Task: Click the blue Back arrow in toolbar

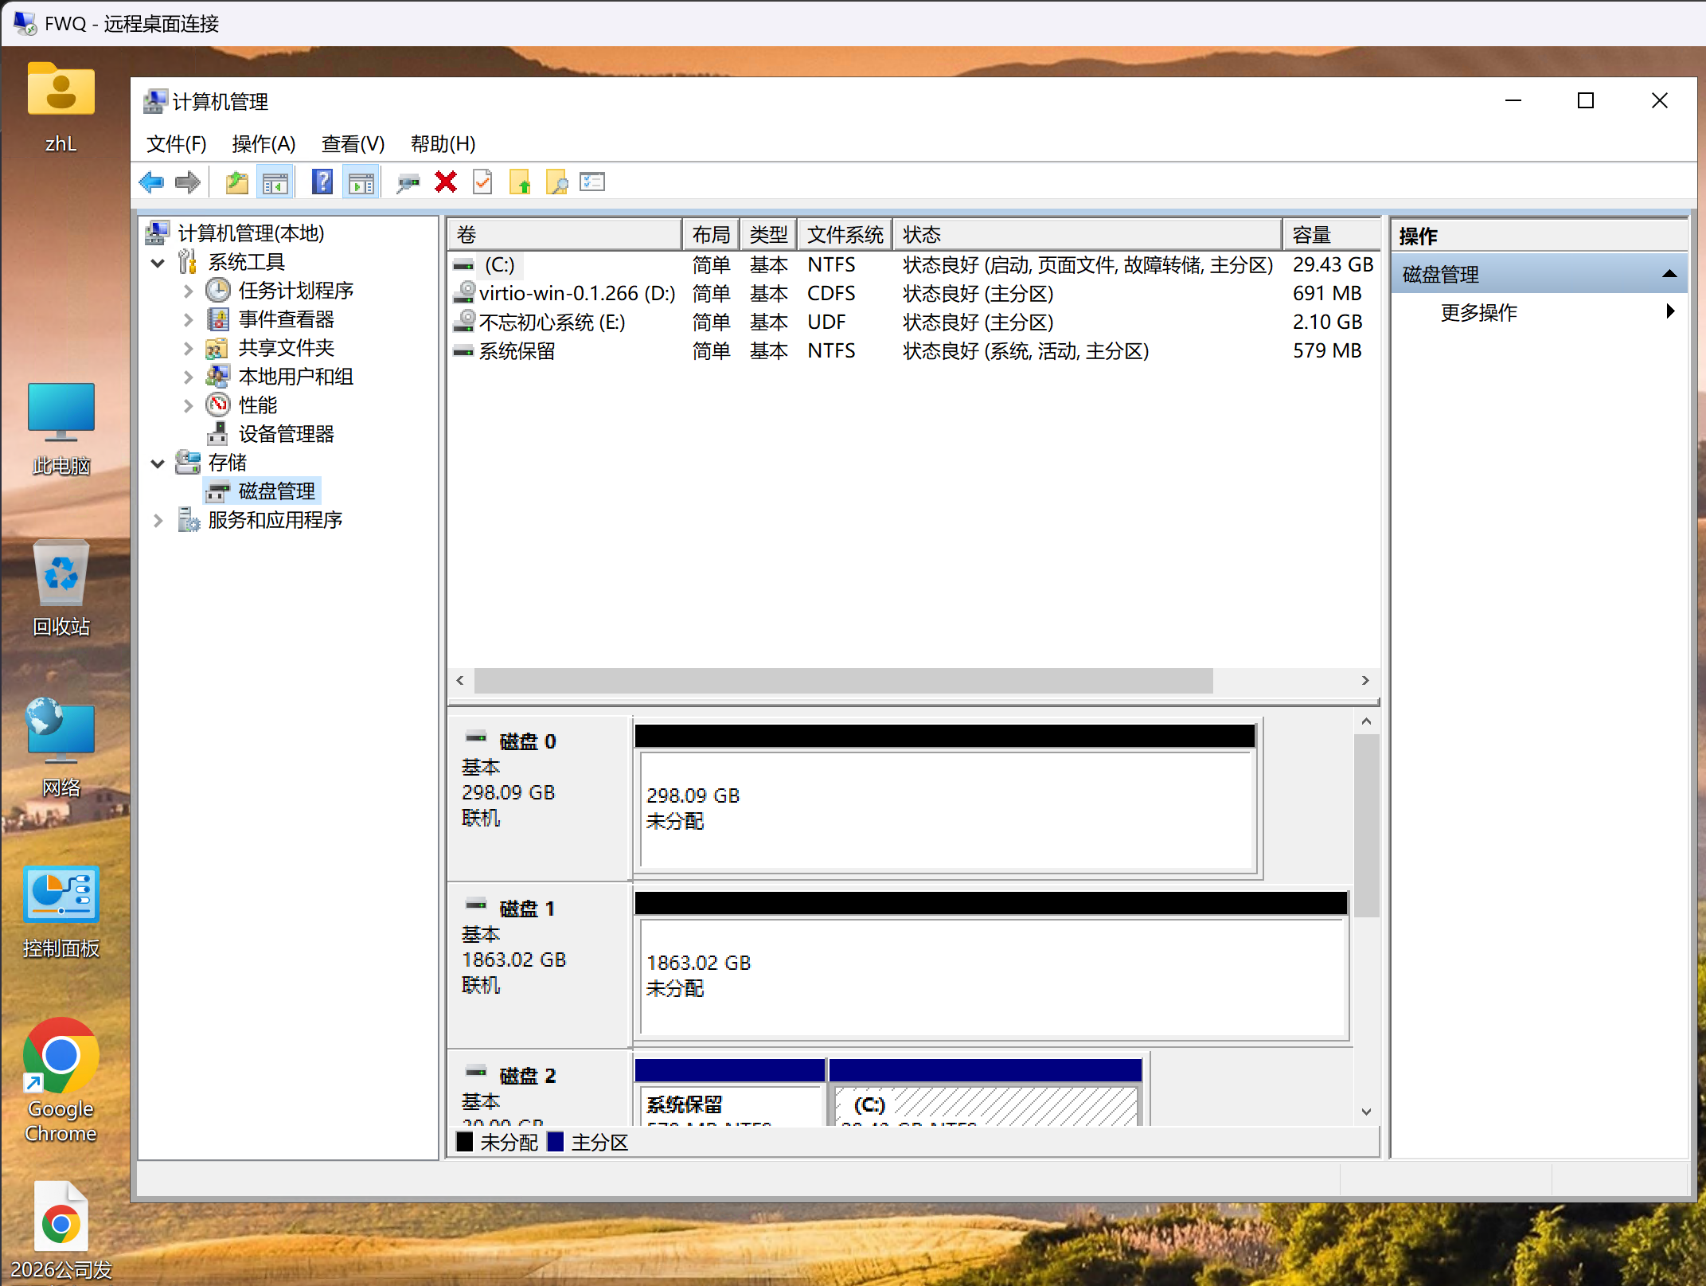Action: 151,182
